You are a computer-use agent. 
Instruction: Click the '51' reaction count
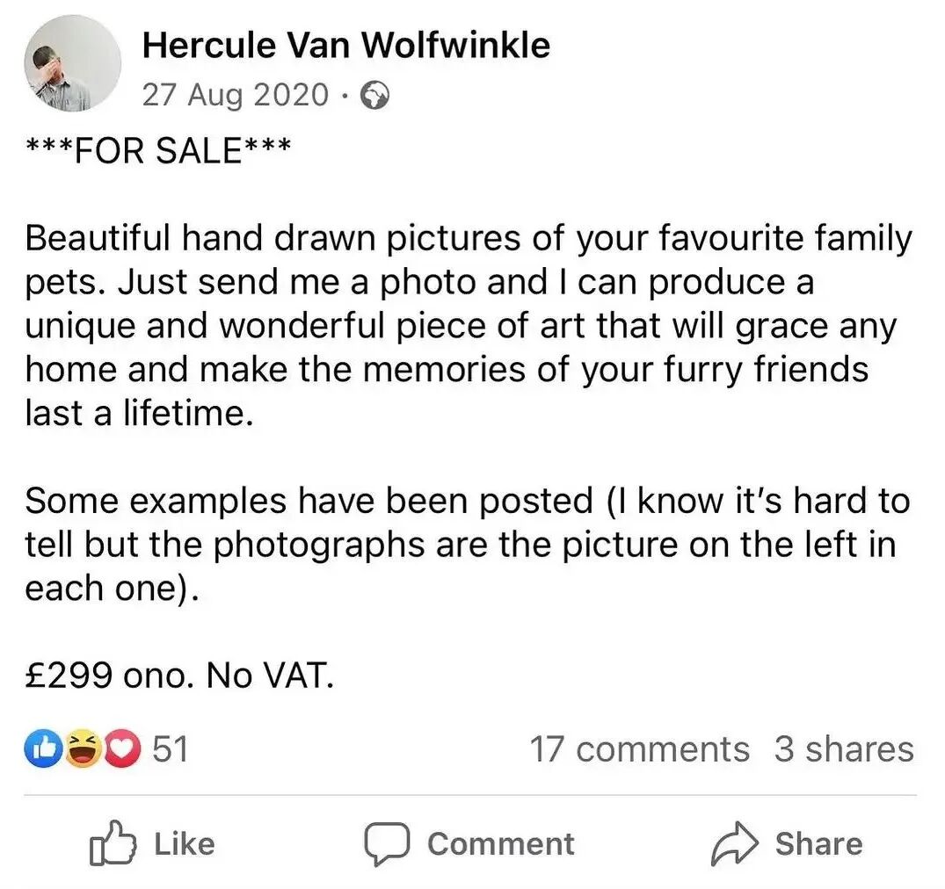tap(169, 748)
